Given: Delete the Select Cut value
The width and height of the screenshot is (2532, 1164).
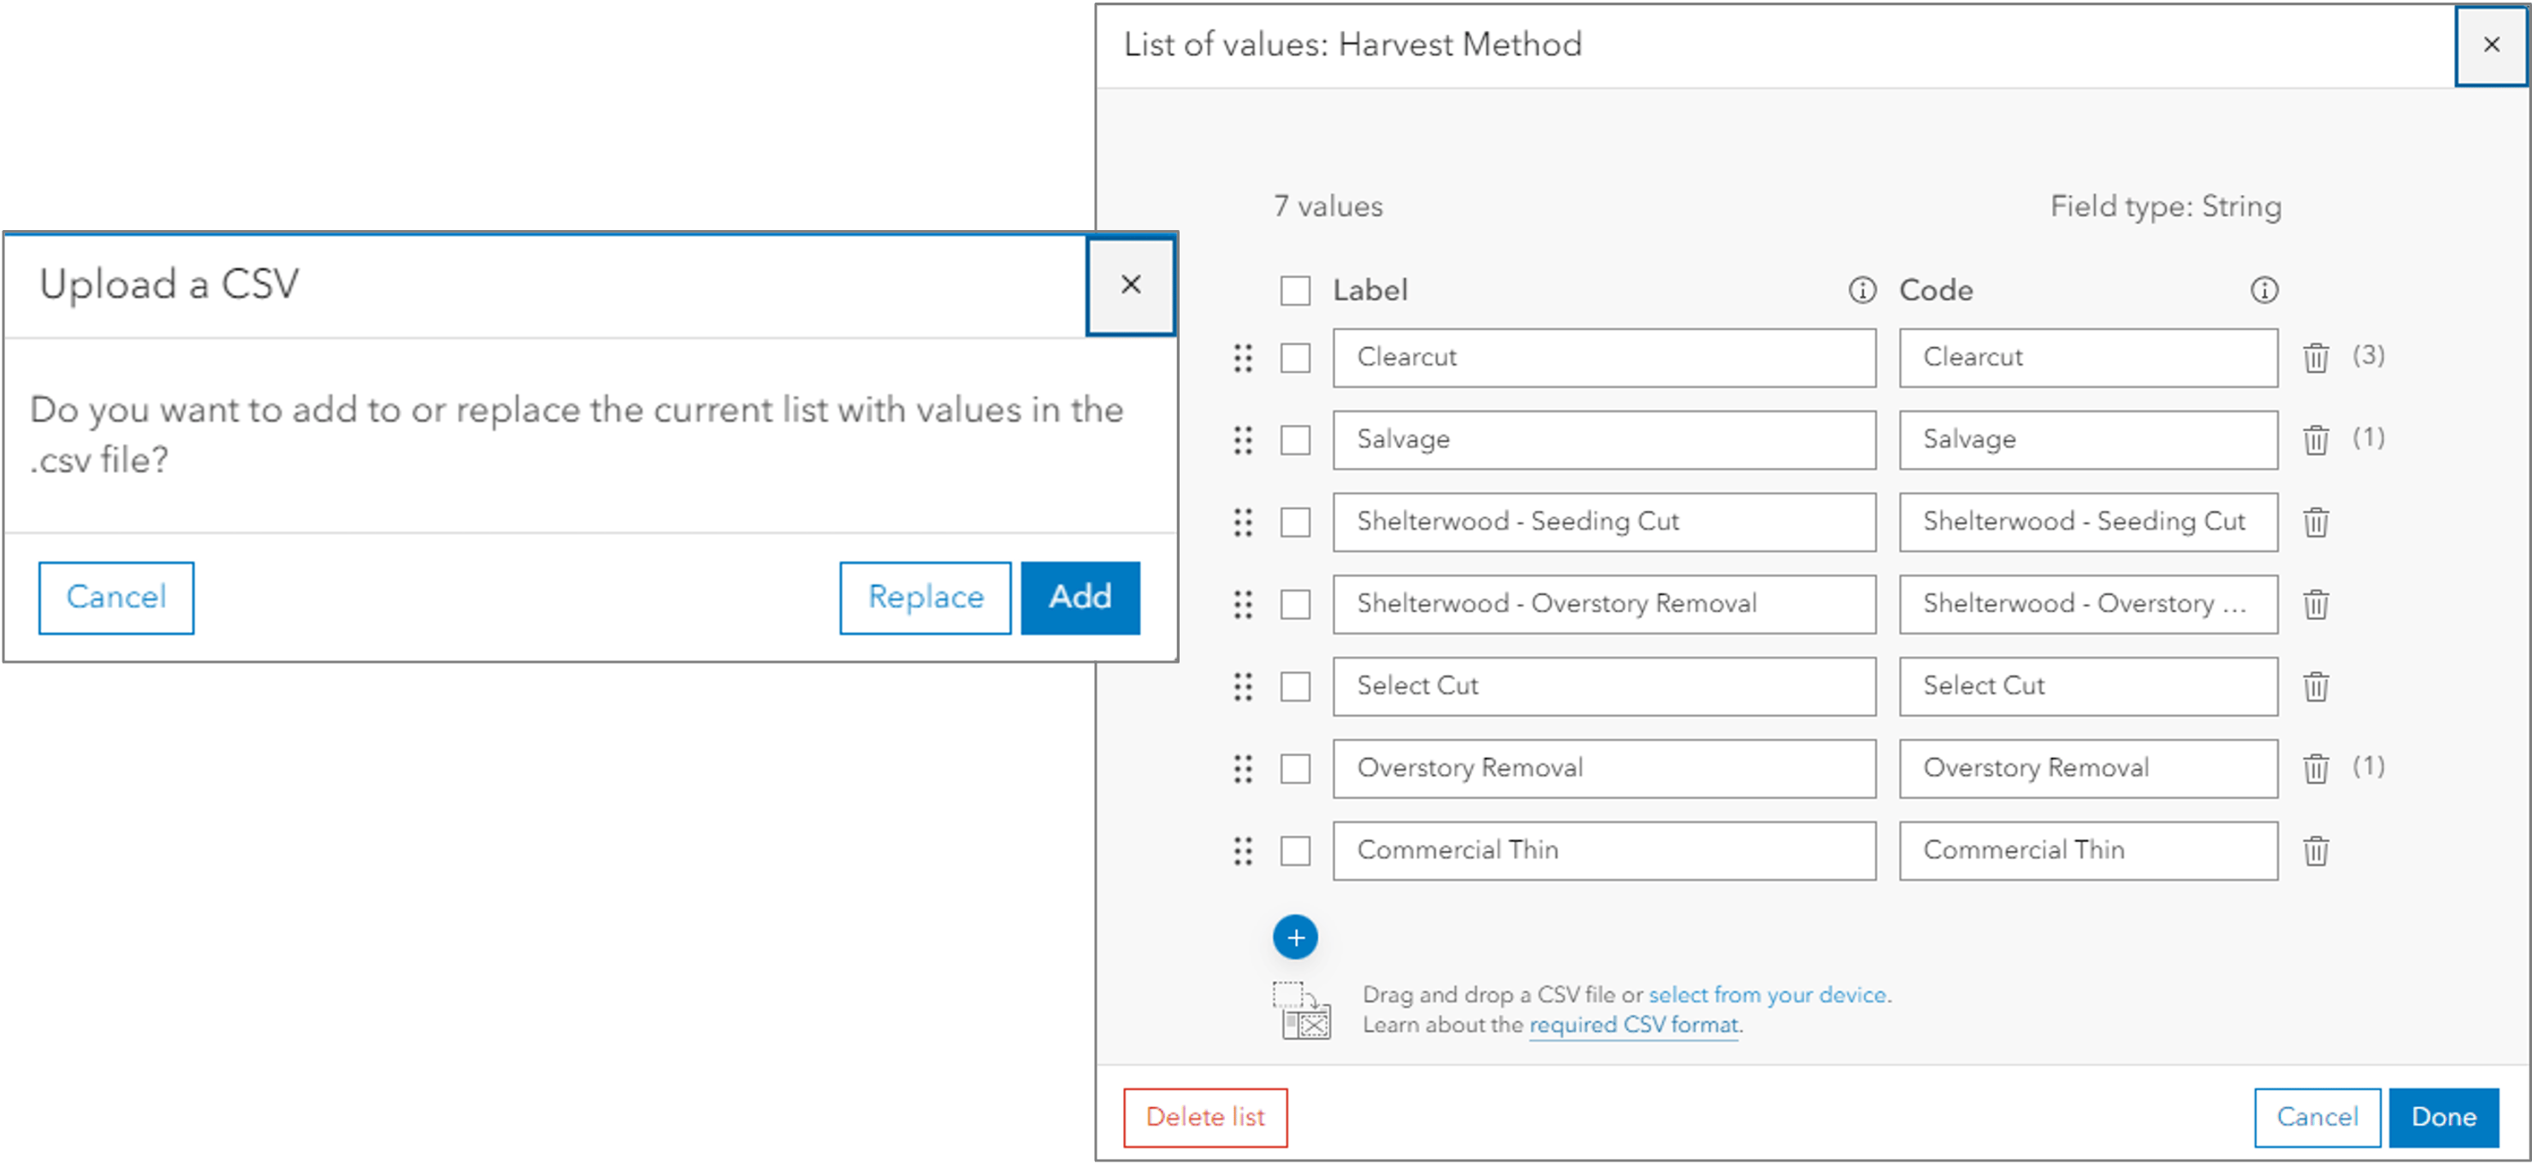Looking at the screenshot, I should [2316, 685].
